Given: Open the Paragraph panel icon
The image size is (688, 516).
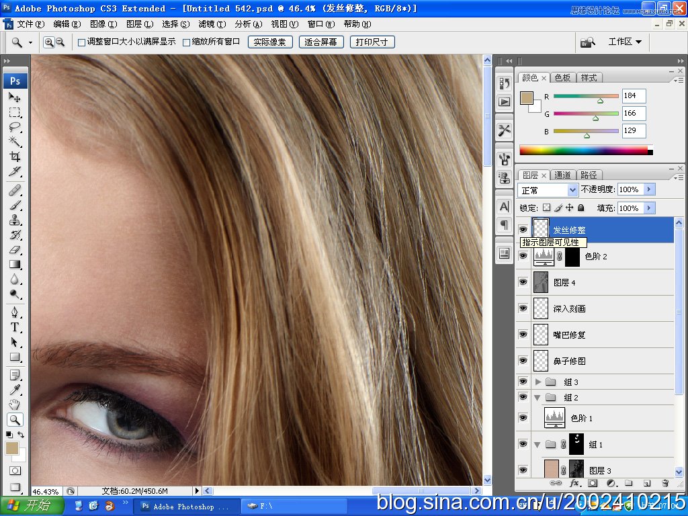Looking at the screenshot, I should tap(504, 224).
